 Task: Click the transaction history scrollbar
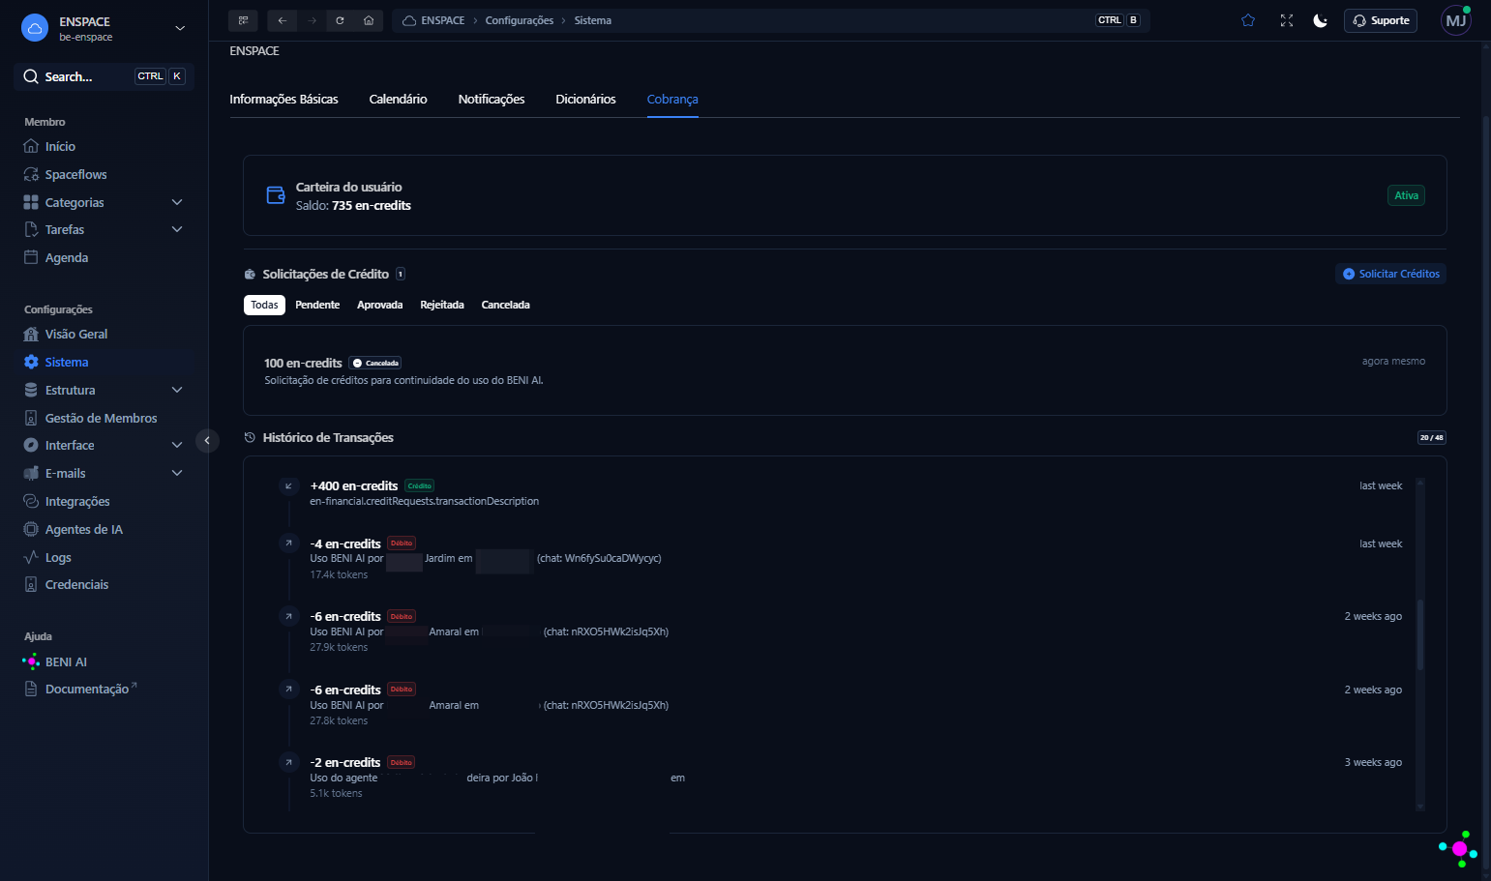pyautogui.click(x=1420, y=634)
